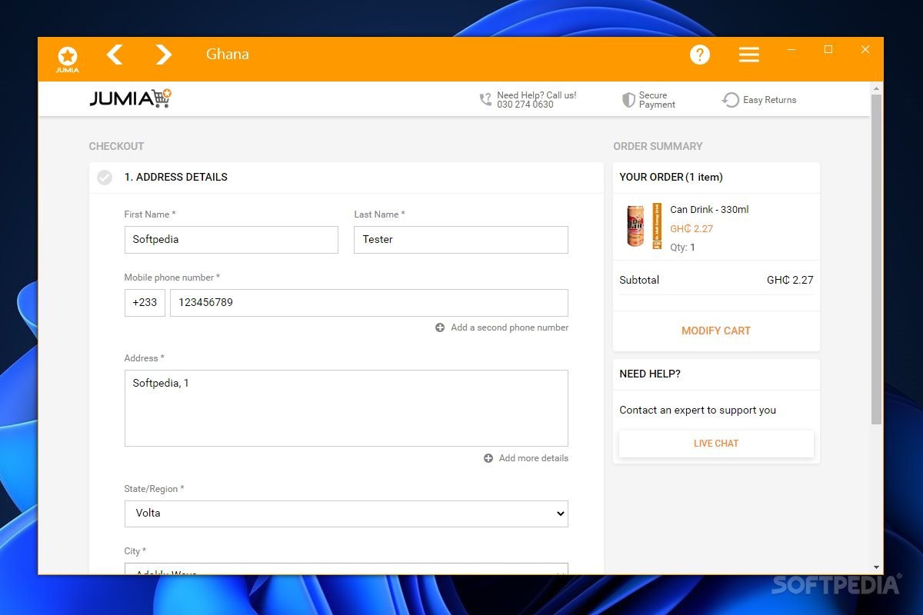
Task: Click the Ghana country title
Action: tap(228, 55)
